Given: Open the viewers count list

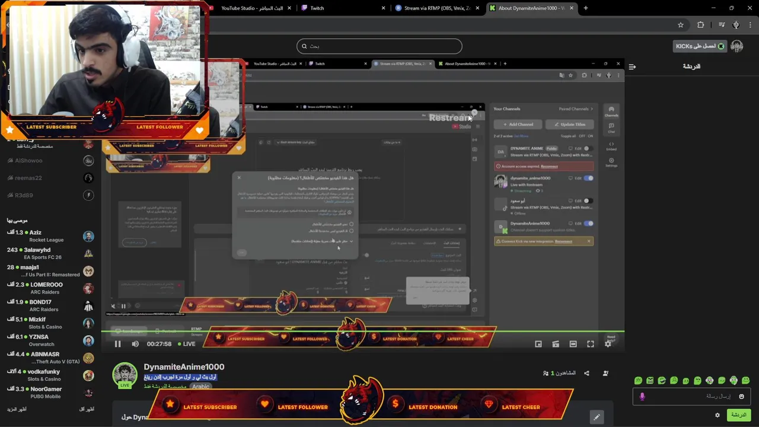Looking at the screenshot, I should point(559,373).
